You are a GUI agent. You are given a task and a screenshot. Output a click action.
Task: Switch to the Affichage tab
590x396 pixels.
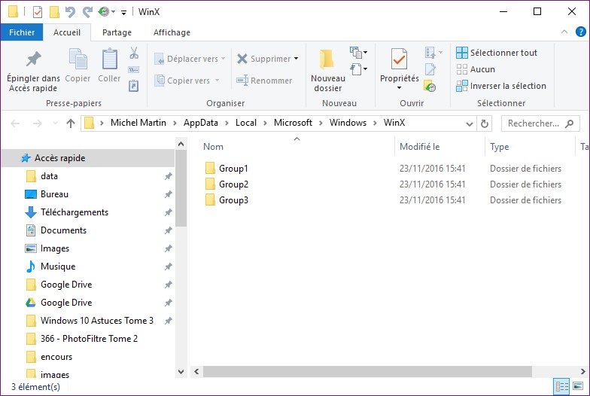tap(172, 32)
